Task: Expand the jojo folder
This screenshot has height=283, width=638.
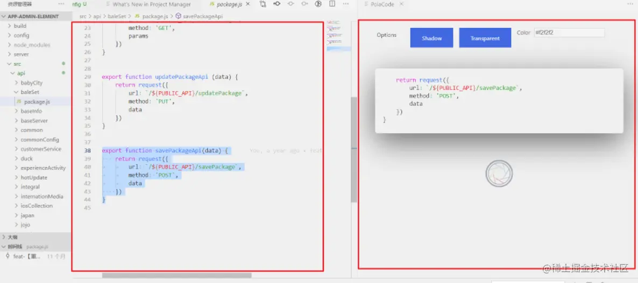Action: tap(36, 224)
